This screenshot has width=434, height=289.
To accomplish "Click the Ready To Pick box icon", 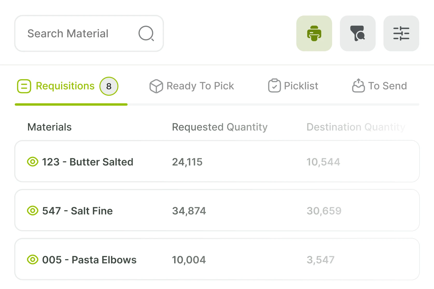I will pos(156,86).
